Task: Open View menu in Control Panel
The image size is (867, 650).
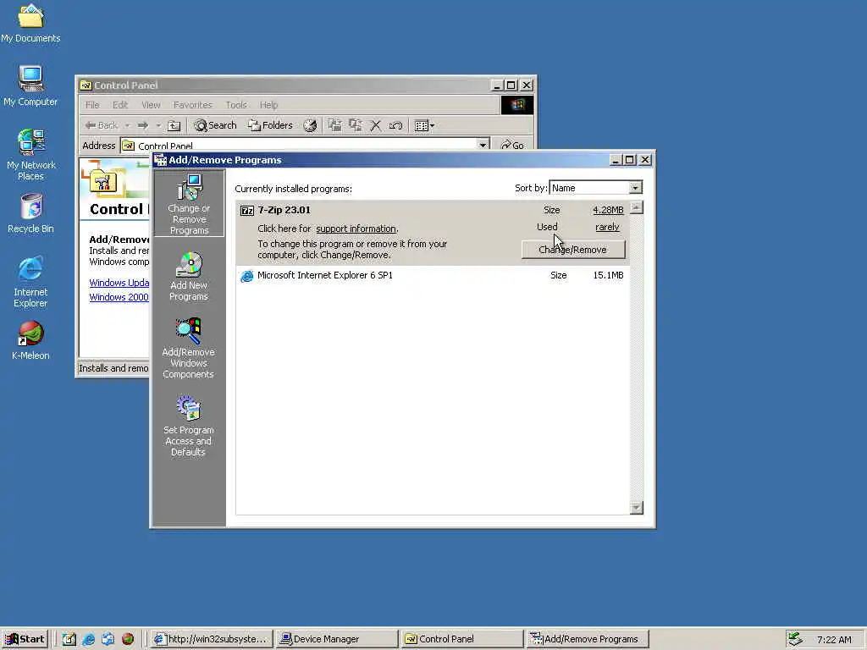Action: click(x=151, y=105)
